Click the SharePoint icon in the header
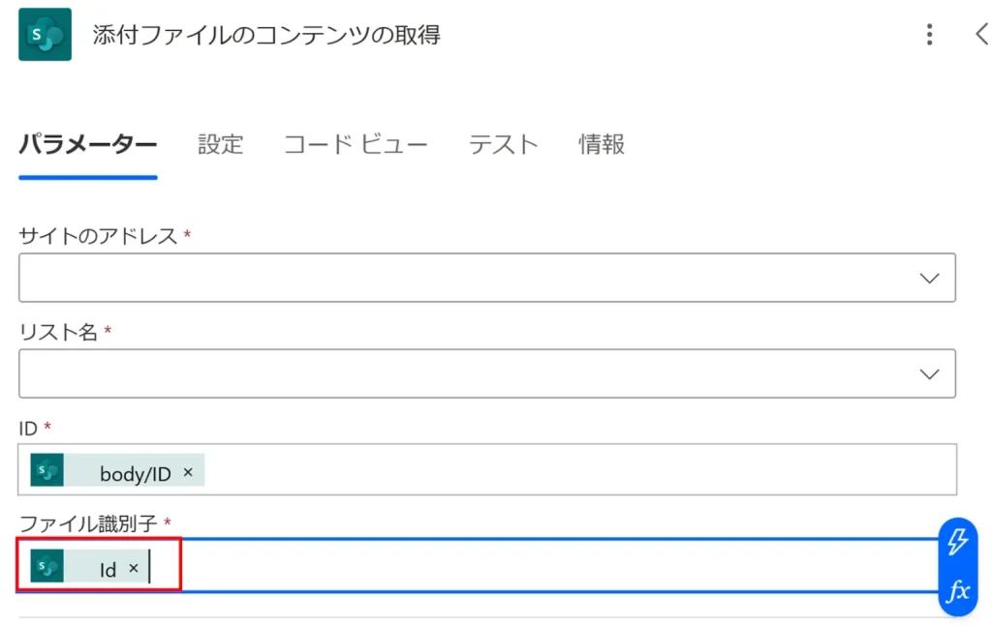 coord(45,35)
